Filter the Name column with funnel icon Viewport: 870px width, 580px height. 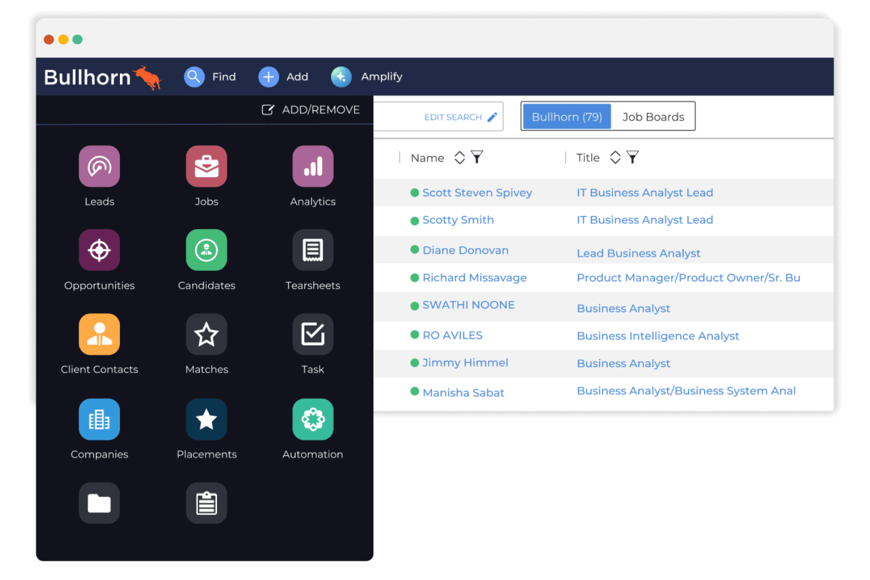tap(477, 157)
